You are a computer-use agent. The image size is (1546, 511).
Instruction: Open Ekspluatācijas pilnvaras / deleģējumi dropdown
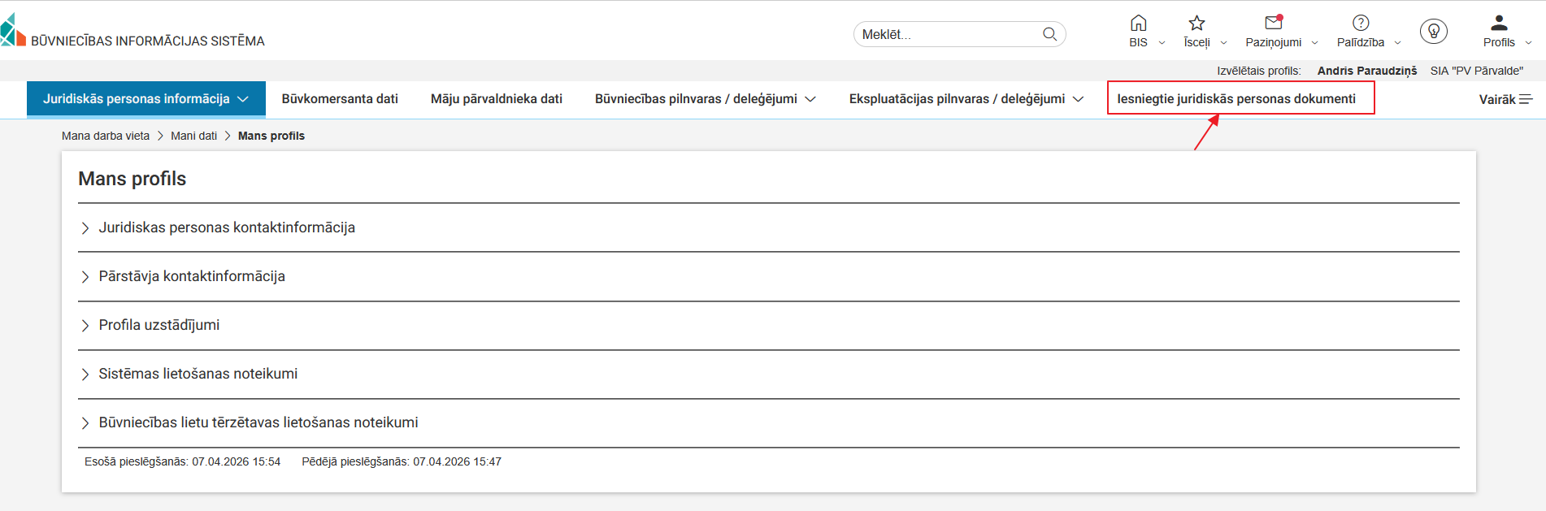966,99
